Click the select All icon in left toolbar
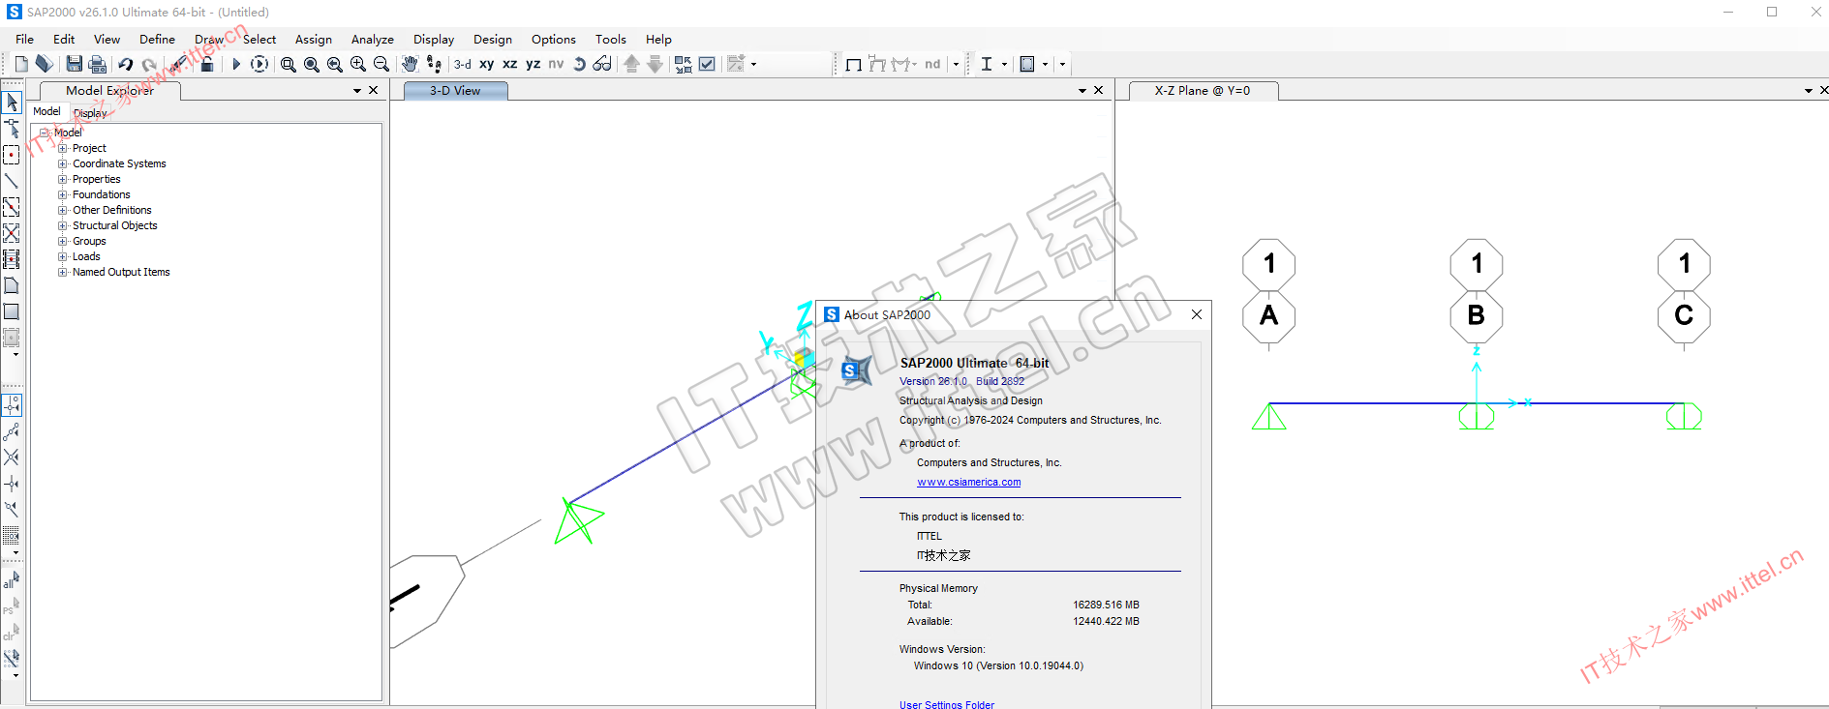The height and width of the screenshot is (709, 1829). coord(12,579)
